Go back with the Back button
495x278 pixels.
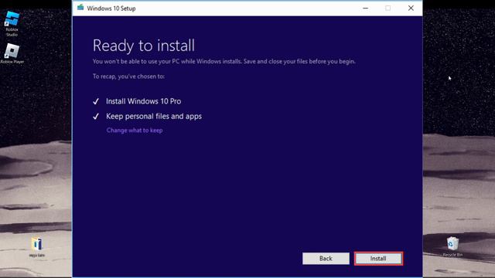coord(326,259)
